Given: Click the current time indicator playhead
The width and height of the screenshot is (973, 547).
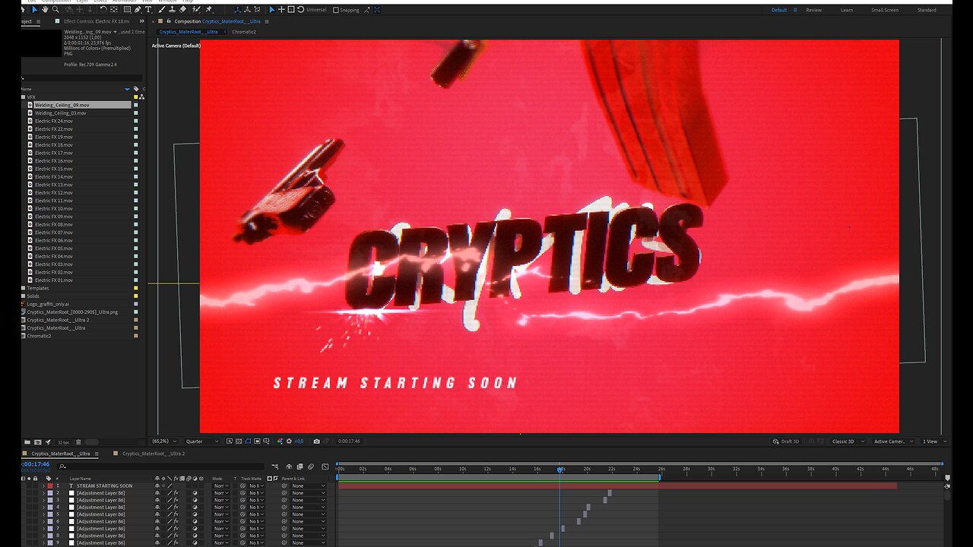Looking at the screenshot, I should [559, 470].
